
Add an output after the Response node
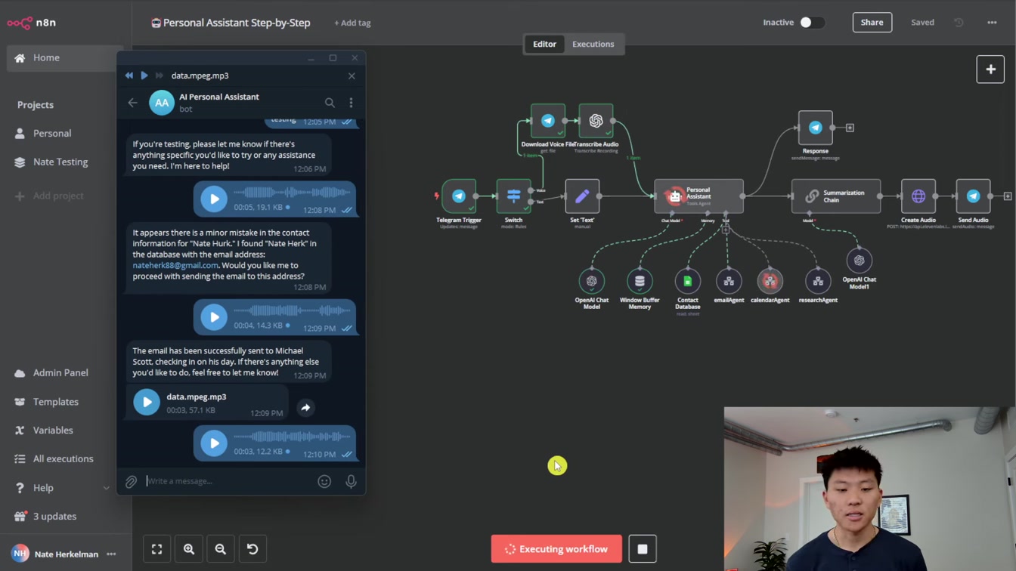[850, 128]
